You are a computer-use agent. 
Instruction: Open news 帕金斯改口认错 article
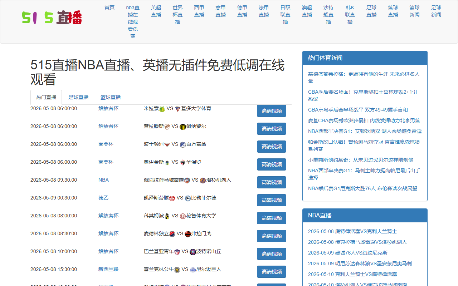point(364,146)
